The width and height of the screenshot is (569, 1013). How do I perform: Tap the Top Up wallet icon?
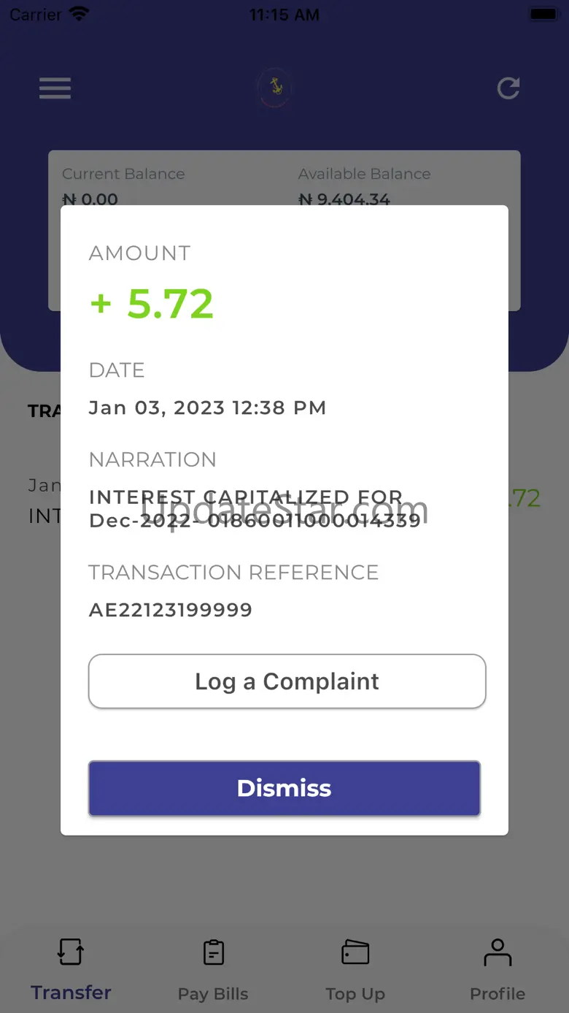355,952
